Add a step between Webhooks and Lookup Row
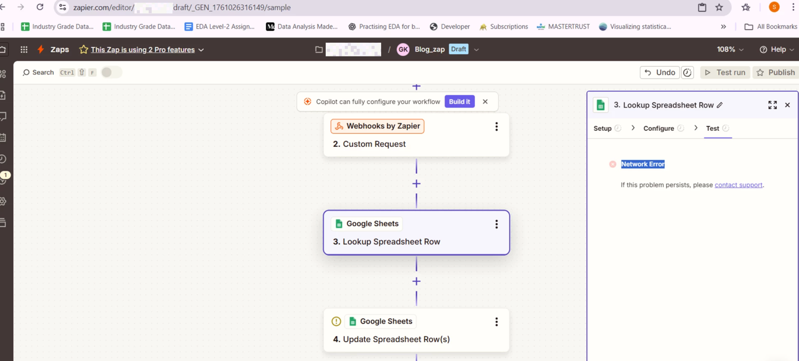This screenshot has width=799, height=361. [x=416, y=184]
